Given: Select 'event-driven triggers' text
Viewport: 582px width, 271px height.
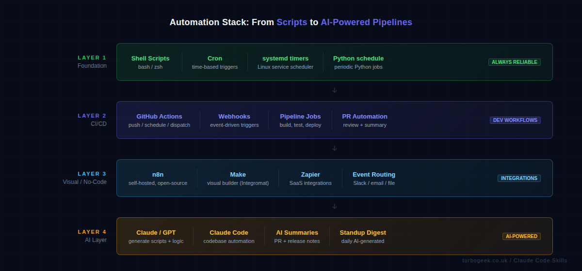Looking at the screenshot, I should [234, 125].
